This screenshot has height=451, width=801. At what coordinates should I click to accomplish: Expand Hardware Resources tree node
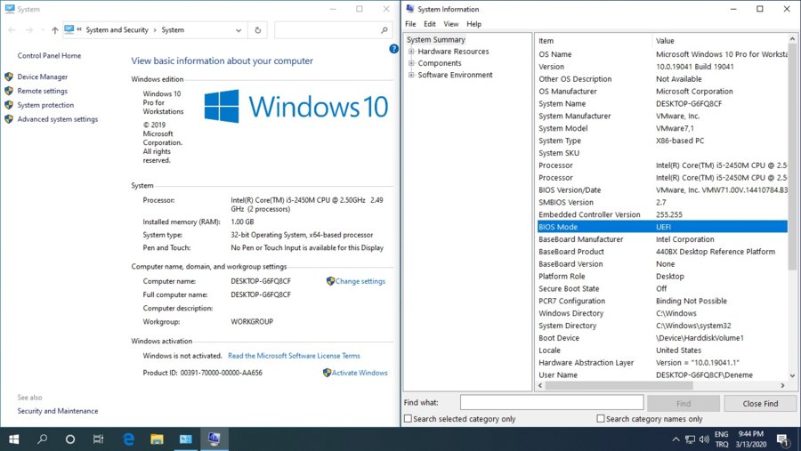(411, 52)
